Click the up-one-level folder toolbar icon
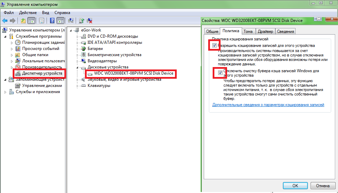Viewport: 338px width, 193px height. click(x=23, y=21)
